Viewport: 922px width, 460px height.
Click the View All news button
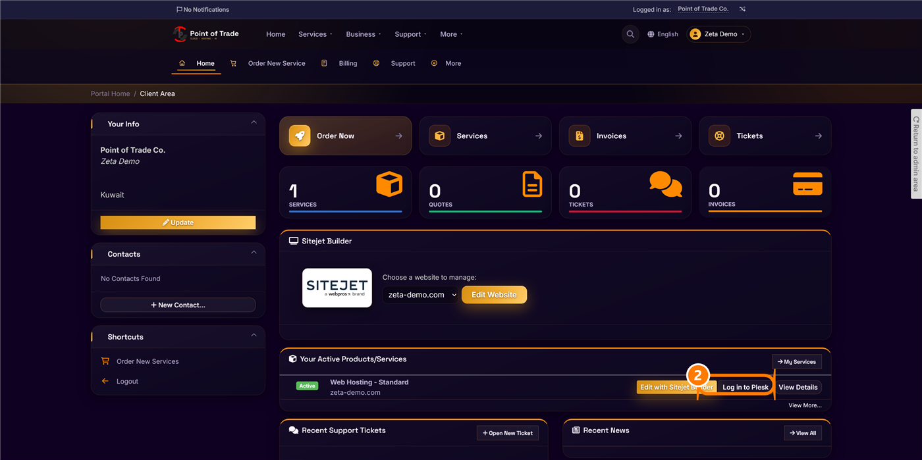tap(803, 433)
